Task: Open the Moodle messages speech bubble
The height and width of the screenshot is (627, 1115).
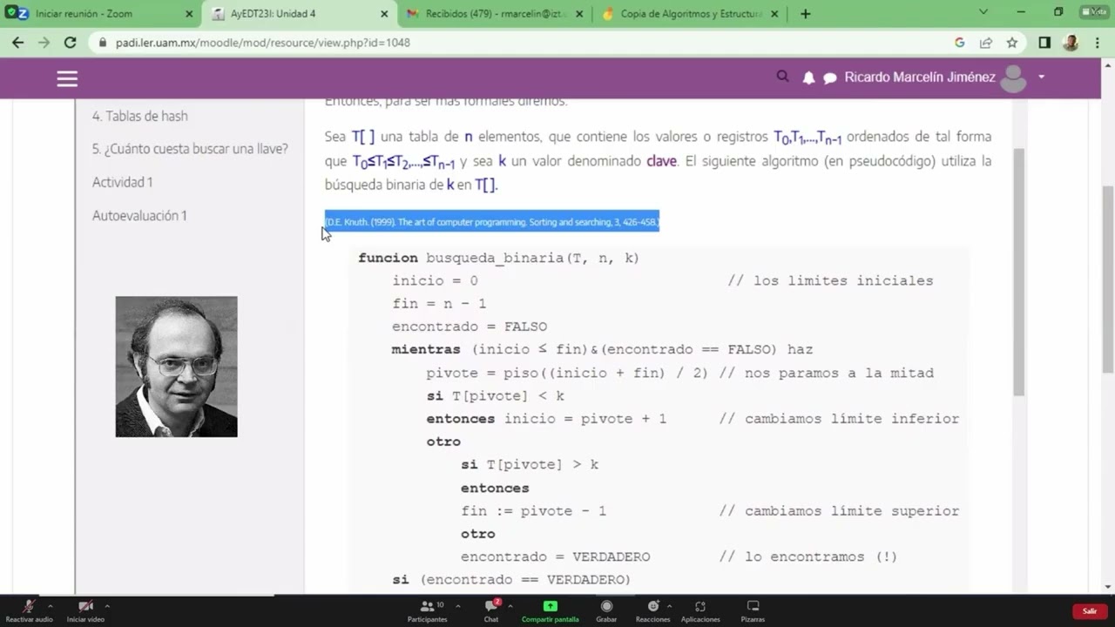Action: (x=830, y=78)
